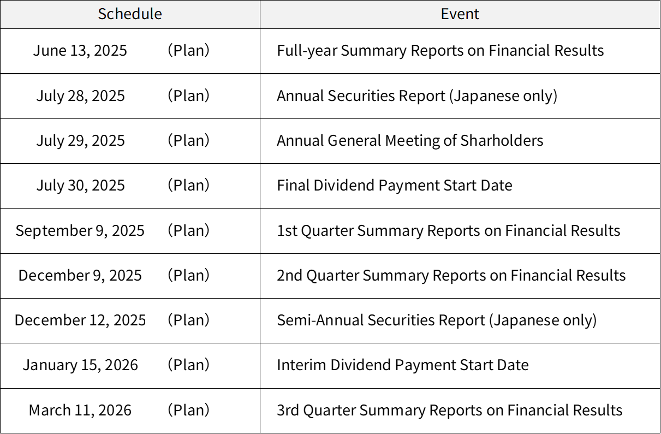Select 2nd Quarter Summary Reports entry
This screenshot has height=434, width=661.
[451, 275]
